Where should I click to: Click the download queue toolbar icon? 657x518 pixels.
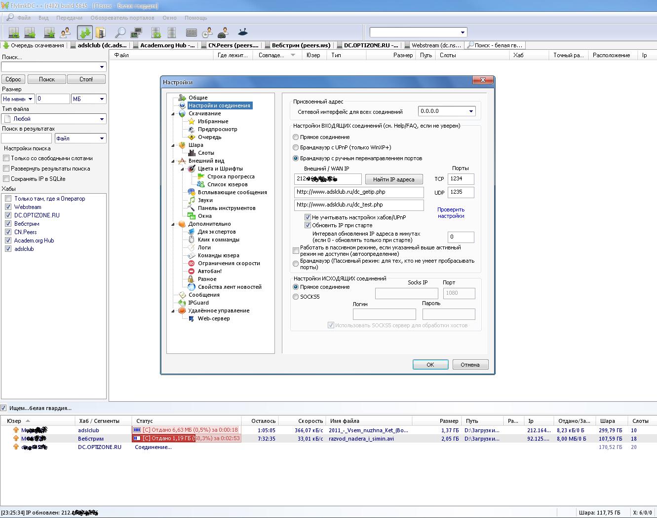coord(85,33)
